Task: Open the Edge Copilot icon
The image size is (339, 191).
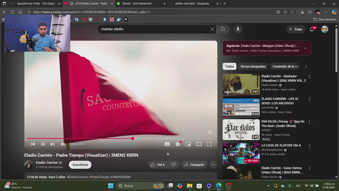Action: pos(334,12)
